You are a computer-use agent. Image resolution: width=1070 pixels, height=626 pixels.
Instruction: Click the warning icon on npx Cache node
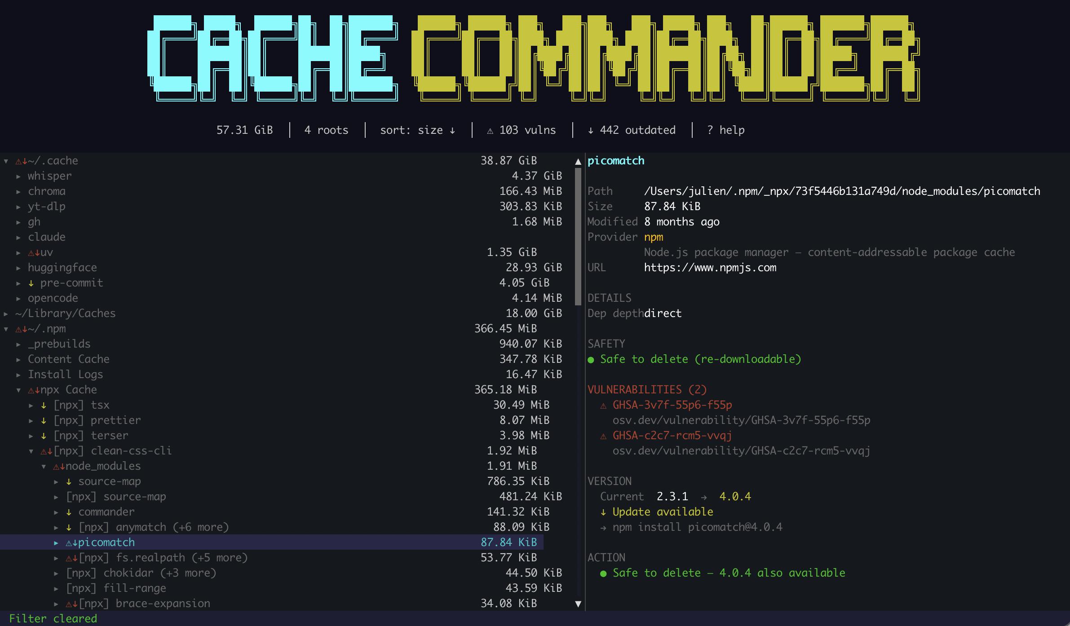click(x=32, y=389)
